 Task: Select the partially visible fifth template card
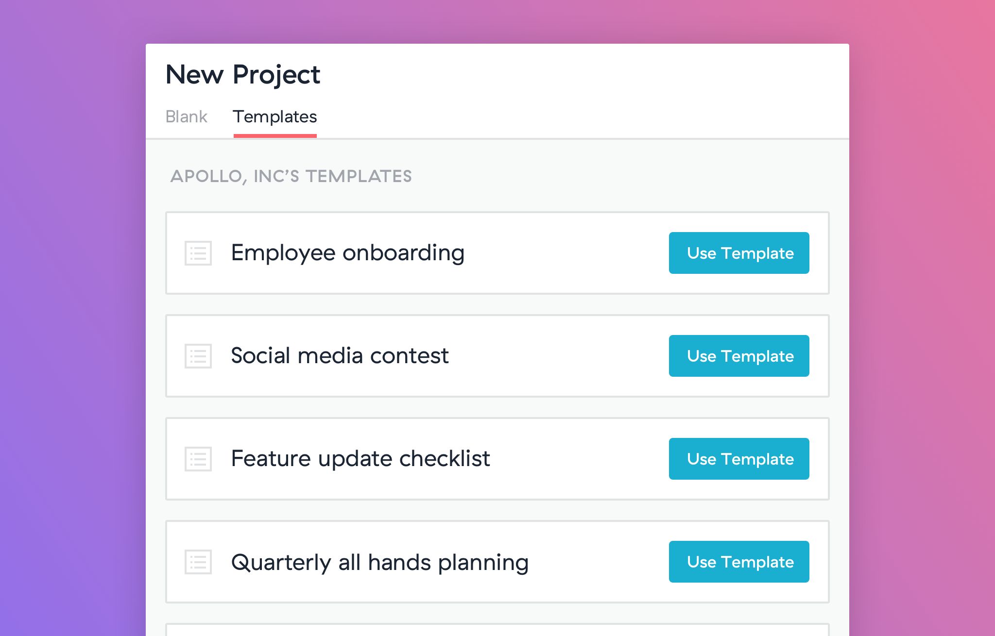coord(497,630)
